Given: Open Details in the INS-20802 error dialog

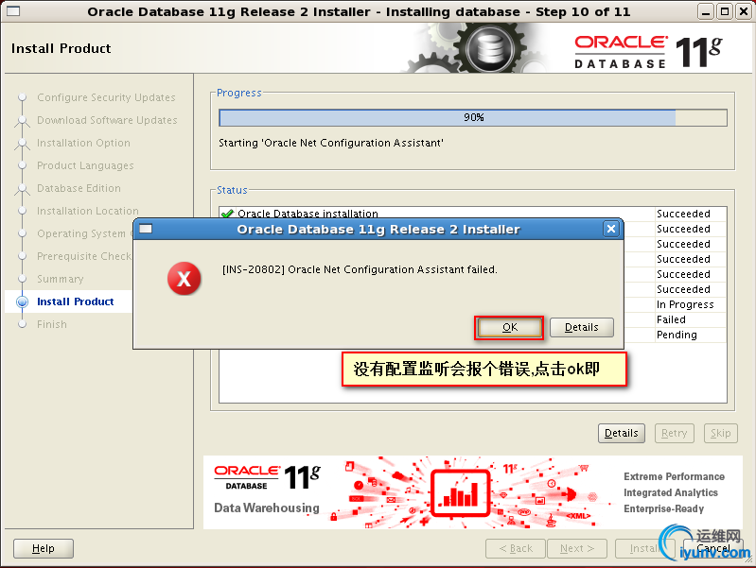Looking at the screenshot, I should [x=582, y=328].
